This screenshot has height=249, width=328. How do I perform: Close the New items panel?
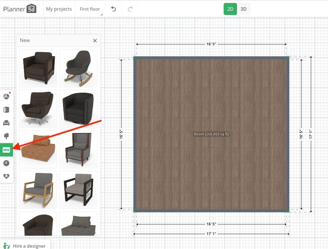95,41
